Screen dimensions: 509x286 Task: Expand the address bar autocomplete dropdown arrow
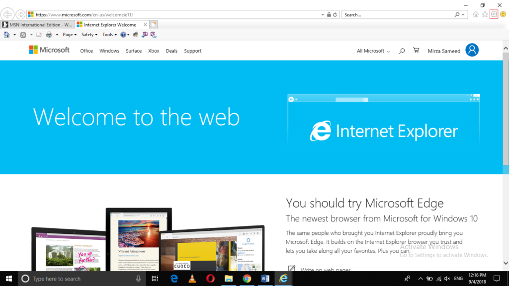(x=323, y=14)
